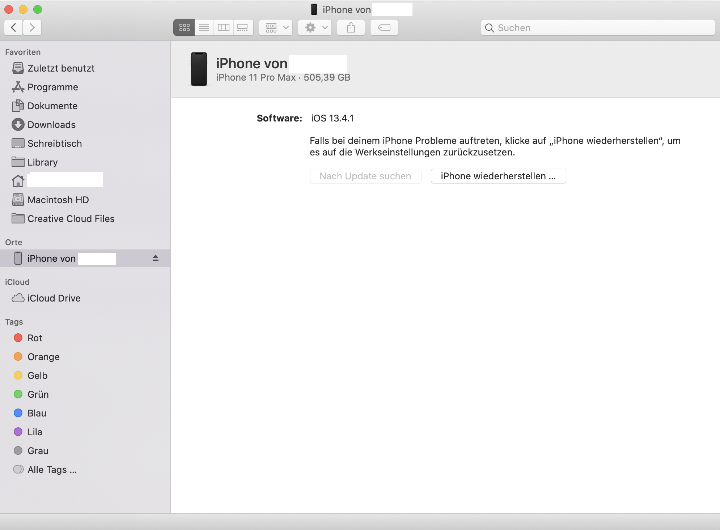This screenshot has width=720, height=530.
Task: Click the Share toolbar icon
Action: (x=351, y=27)
